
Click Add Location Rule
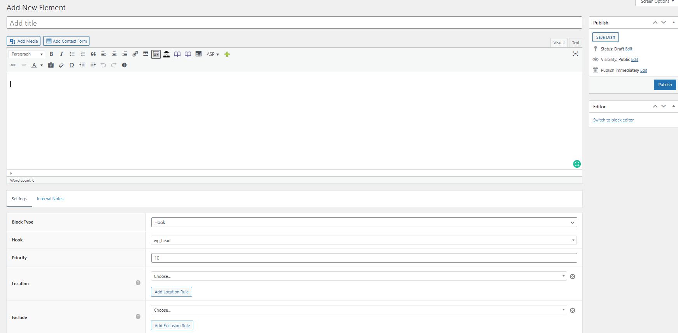click(x=172, y=292)
